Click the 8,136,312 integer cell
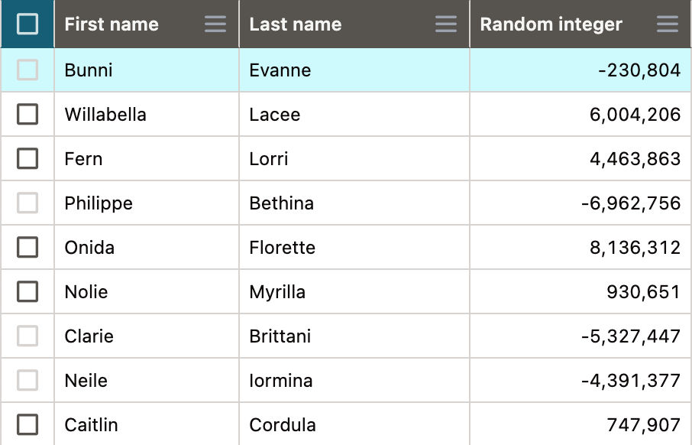The width and height of the screenshot is (692, 445). (580, 247)
